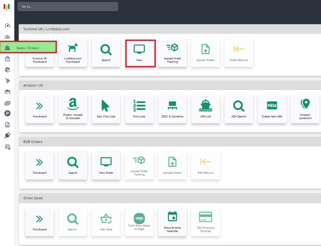Screen dimensions: 321x246
Task: Open the shopping bag sidebar icon
Action: pyautogui.click(x=7, y=59)
